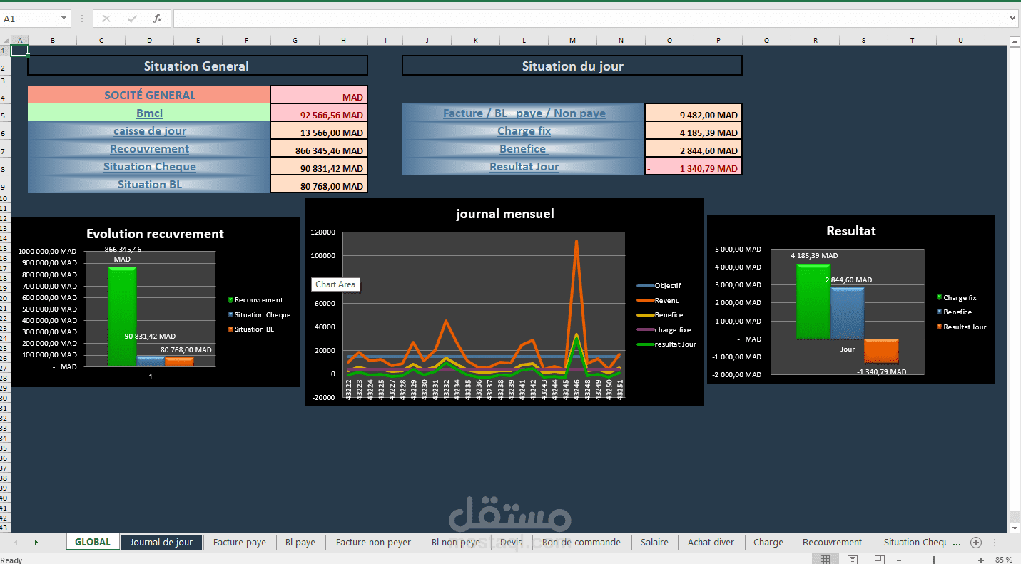This screenshot has width=1021, height=564.
Task: Follow the Situation BL link
Action: [x=150, y=184]
